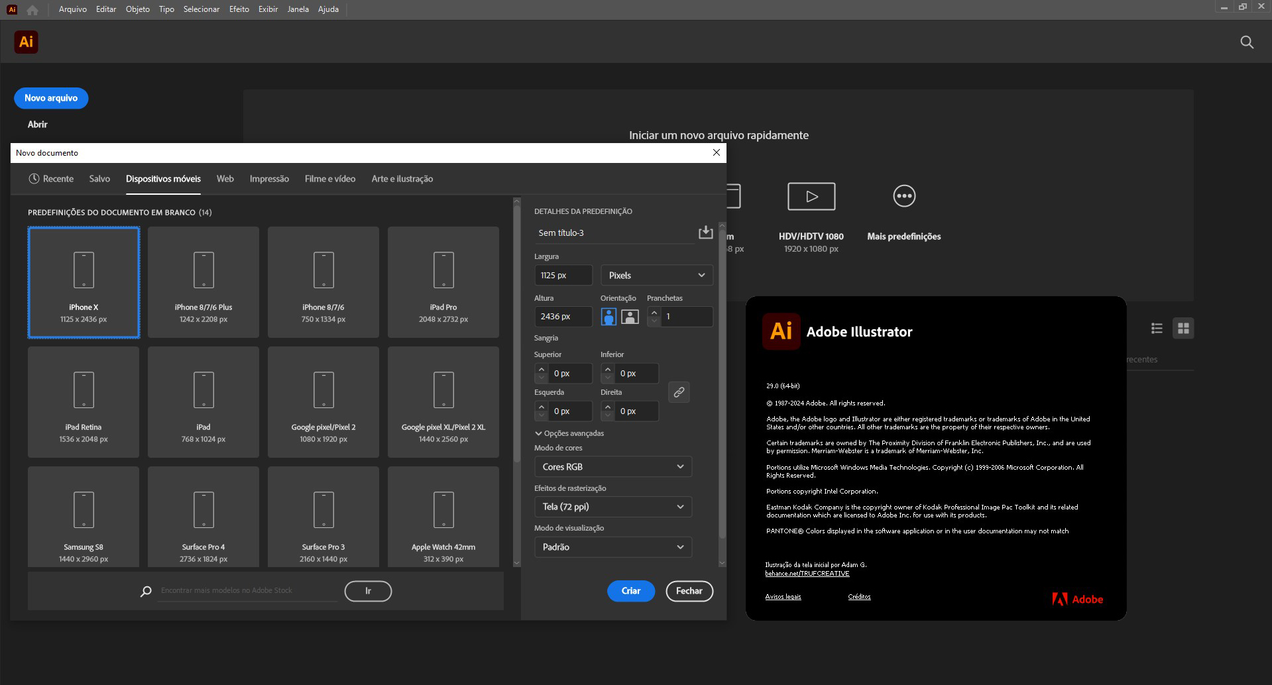The height and width of the screenshot is (685, 1272).
Task: Select the Samsung S8 preset
Action: [84, 517]
